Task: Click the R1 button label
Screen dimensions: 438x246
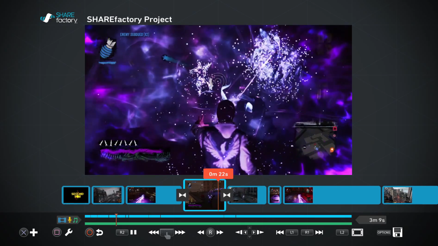Action: point(307,233)
